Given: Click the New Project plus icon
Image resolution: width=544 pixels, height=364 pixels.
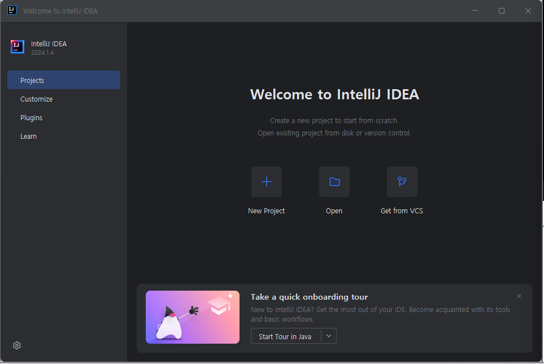Looking at the screenshot, I should (267, 182).
